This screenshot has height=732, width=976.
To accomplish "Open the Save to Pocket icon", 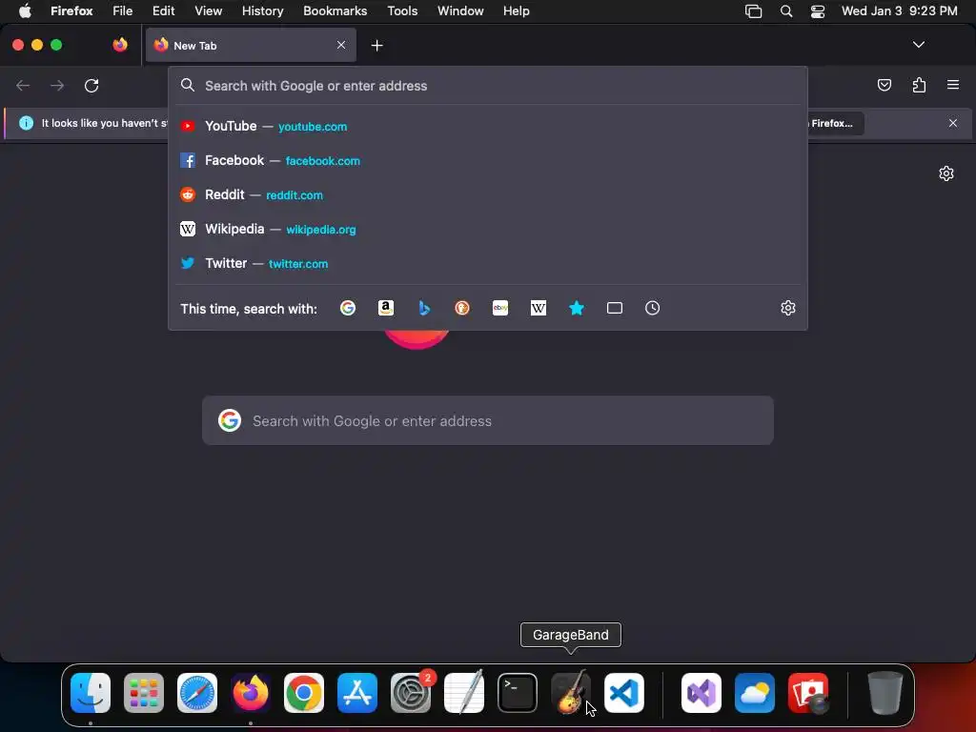I will pos(884,85).
